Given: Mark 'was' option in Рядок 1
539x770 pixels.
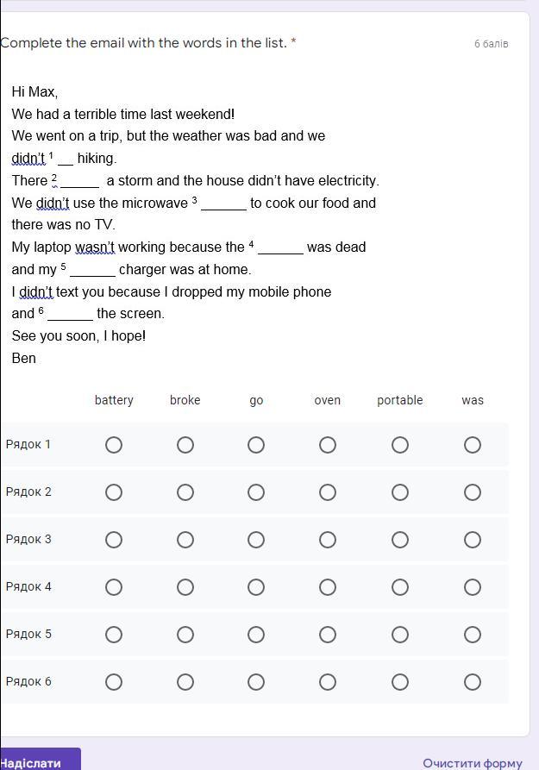Looking at the screenshot, I should coord(473,445).
